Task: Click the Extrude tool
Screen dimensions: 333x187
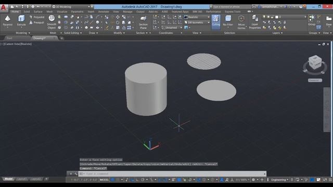Action: coord(21,21)
